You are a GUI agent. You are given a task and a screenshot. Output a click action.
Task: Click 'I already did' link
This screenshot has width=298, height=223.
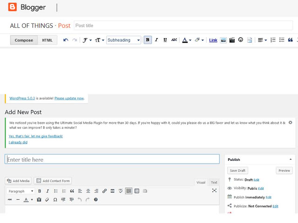18,142
